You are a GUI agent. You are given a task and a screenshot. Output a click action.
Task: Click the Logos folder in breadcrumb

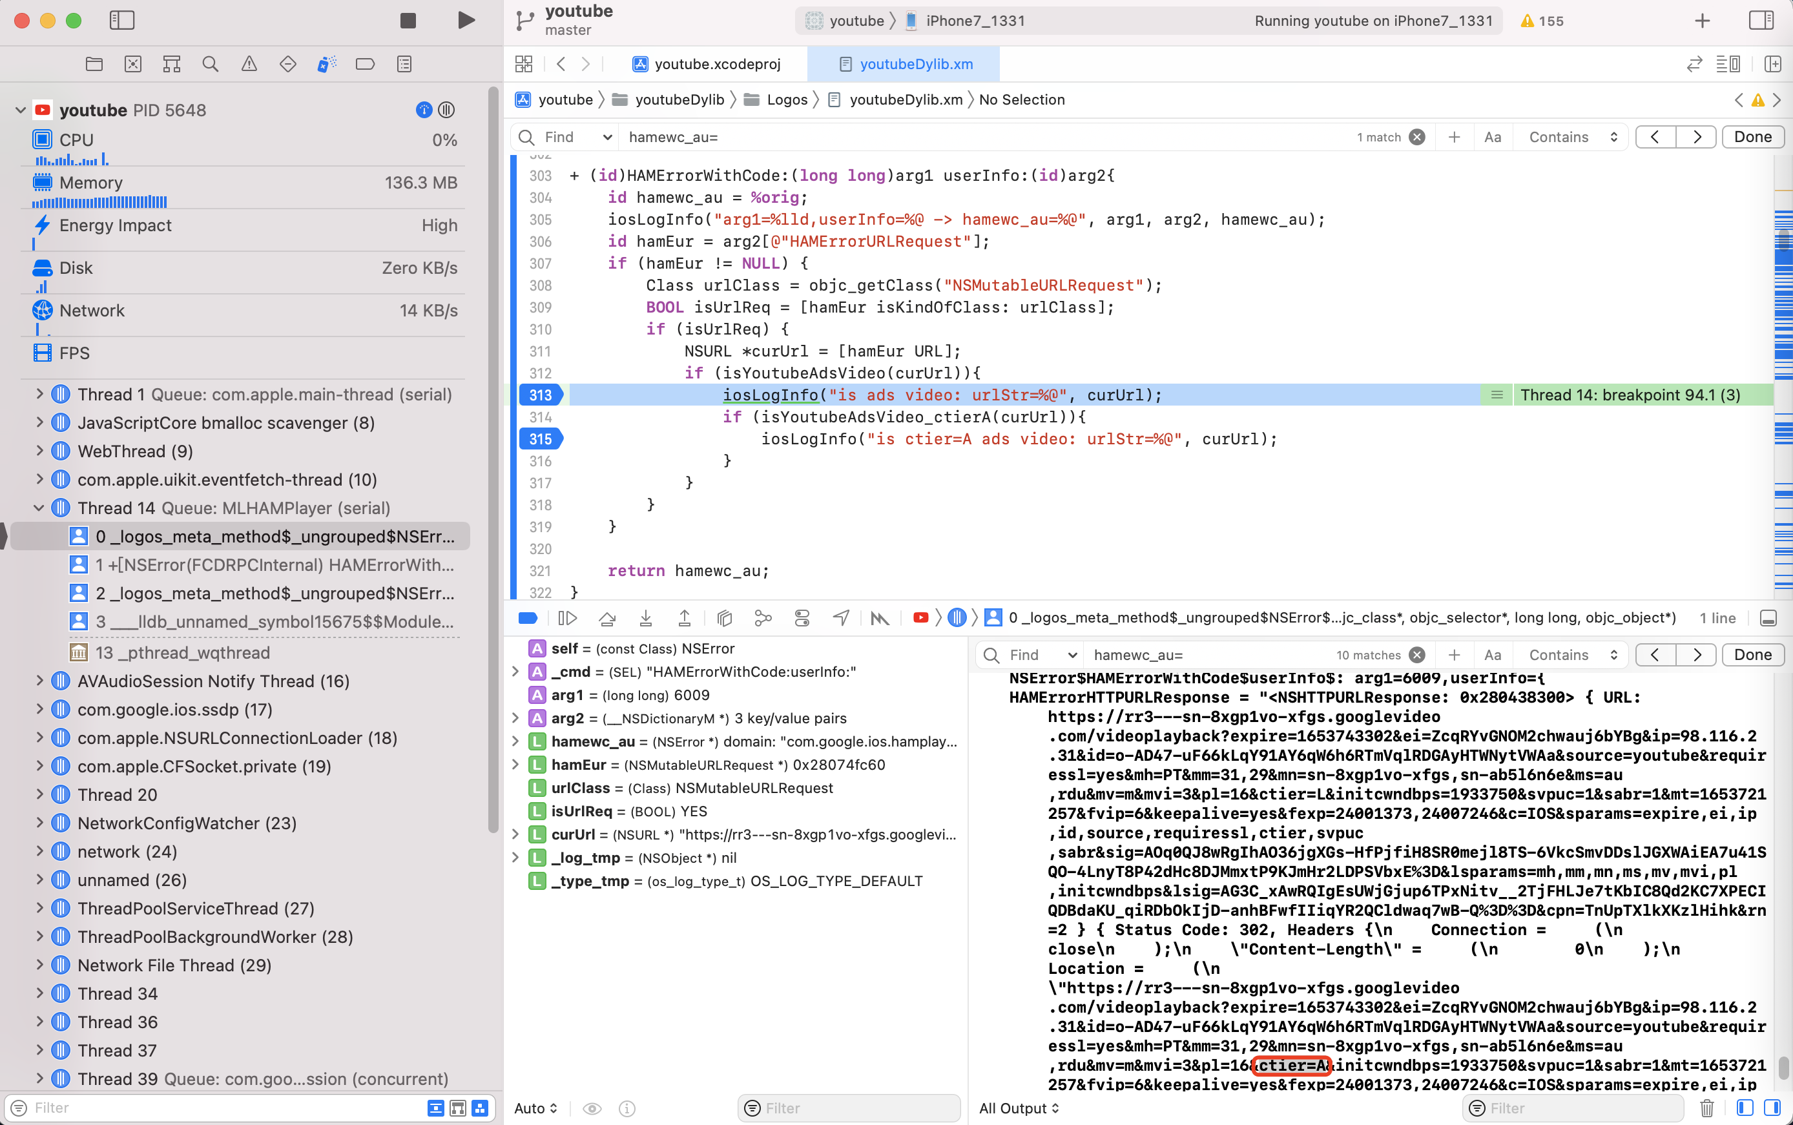click(x=777, y=99)
